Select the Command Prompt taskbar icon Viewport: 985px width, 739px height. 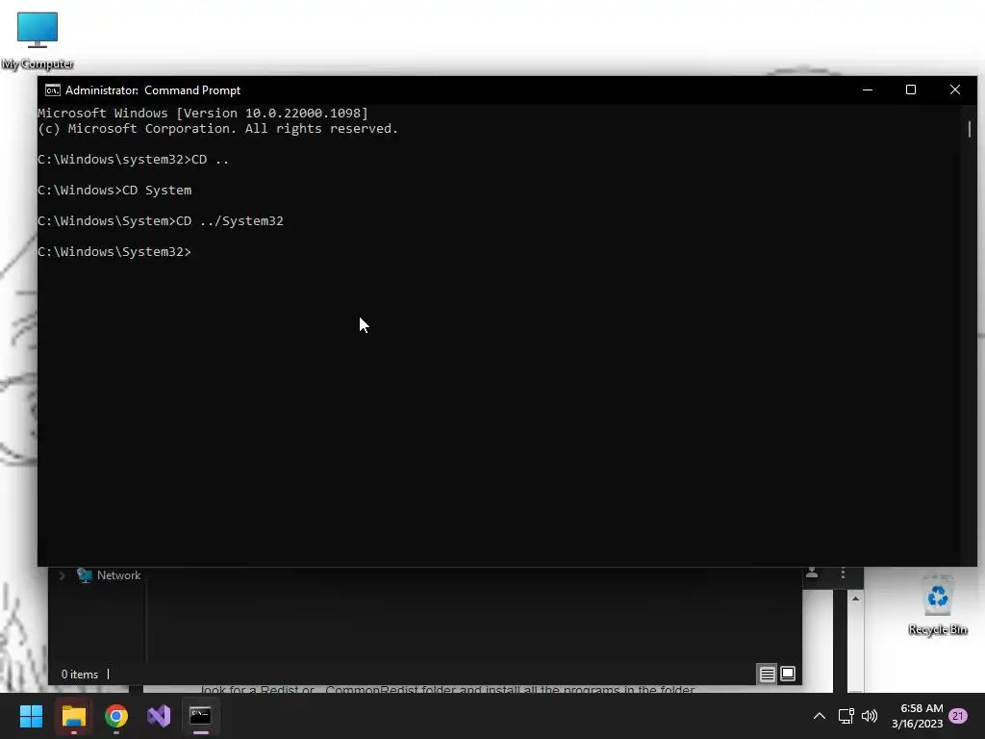(200, 716)
